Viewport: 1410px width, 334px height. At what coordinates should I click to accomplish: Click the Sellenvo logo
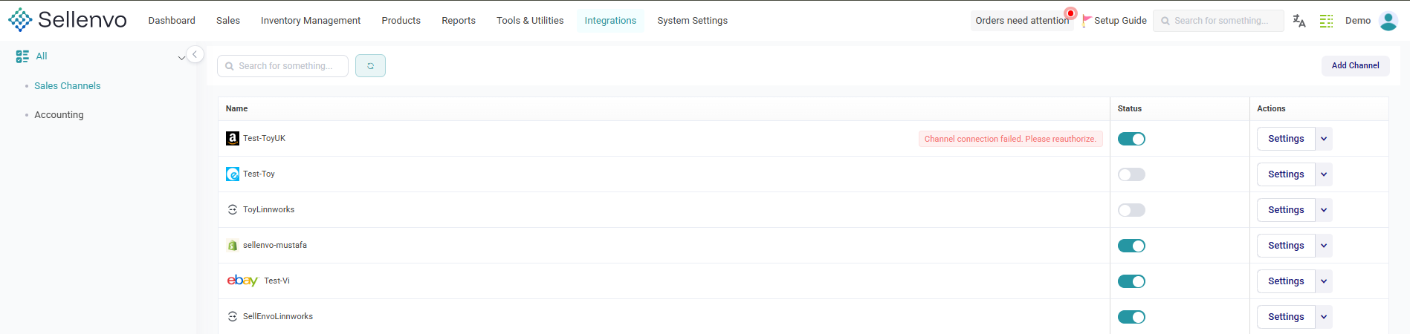(68, 20)
